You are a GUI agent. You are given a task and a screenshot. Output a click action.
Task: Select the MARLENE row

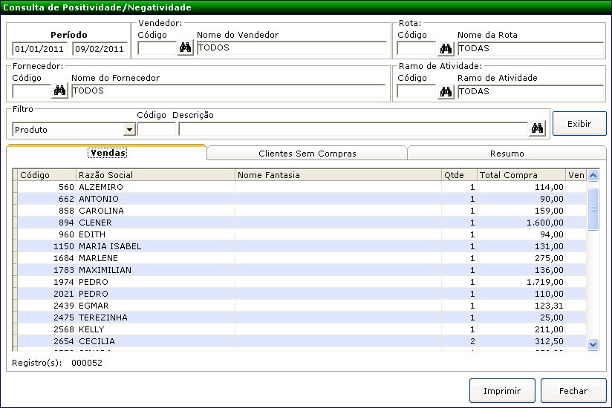(x=302, y=258)
